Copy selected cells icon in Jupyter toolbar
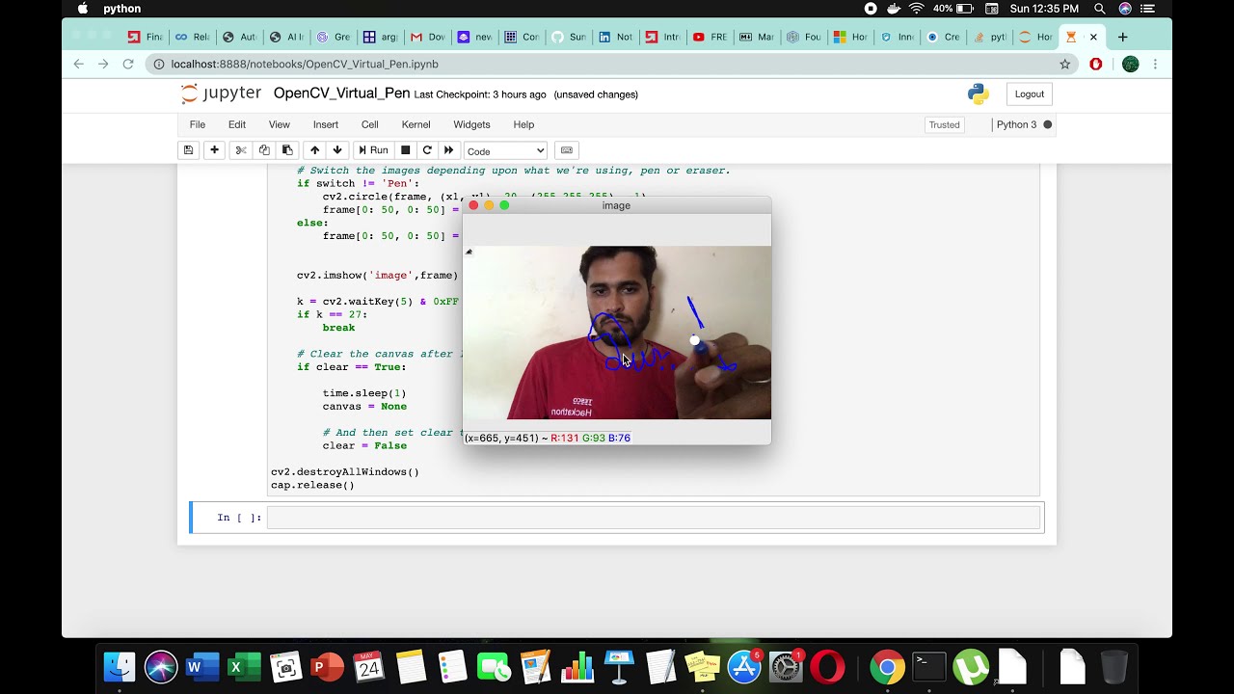Viewport: 1234px width, 694px height. (264, 150)
